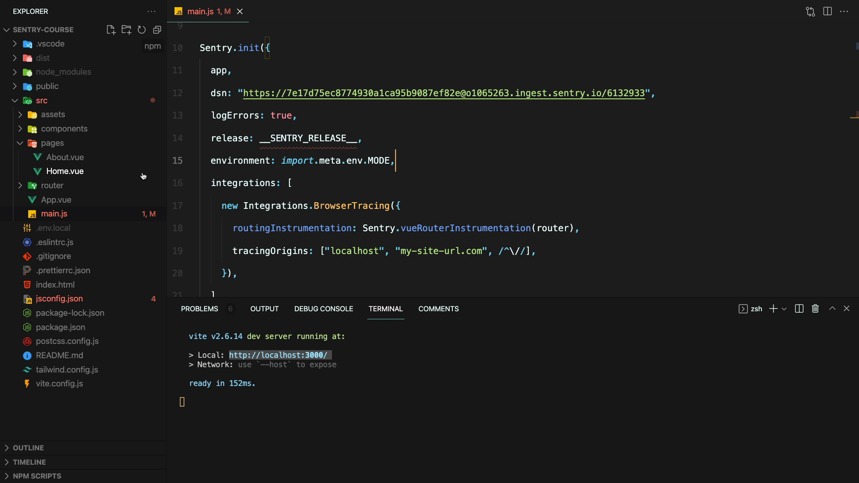
Task: Select the zsh terminal instance
Action: point(750,309)
